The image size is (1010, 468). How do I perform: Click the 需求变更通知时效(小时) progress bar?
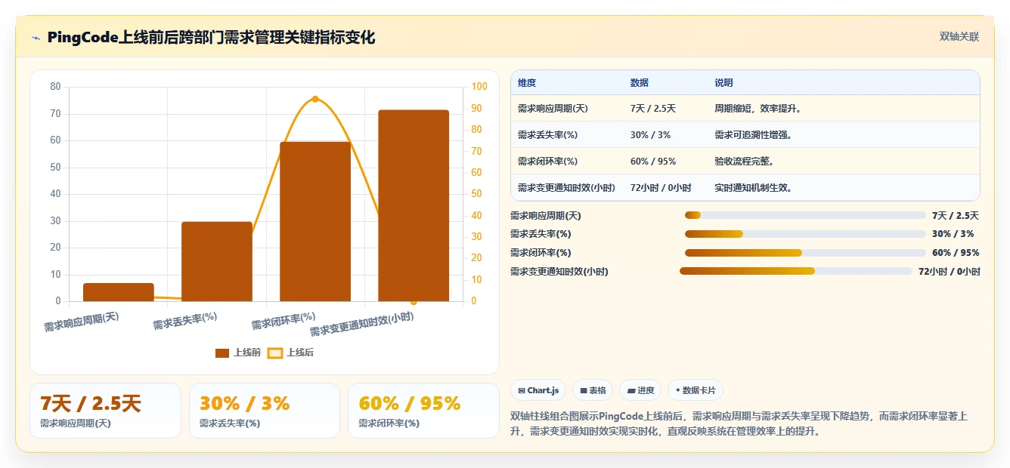coord(796,271)
